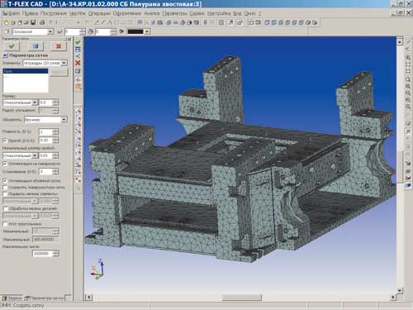Open the 'Окно' menu
Image resolution: width=413 pixels, height=310 pixels.
pos(249,13)
